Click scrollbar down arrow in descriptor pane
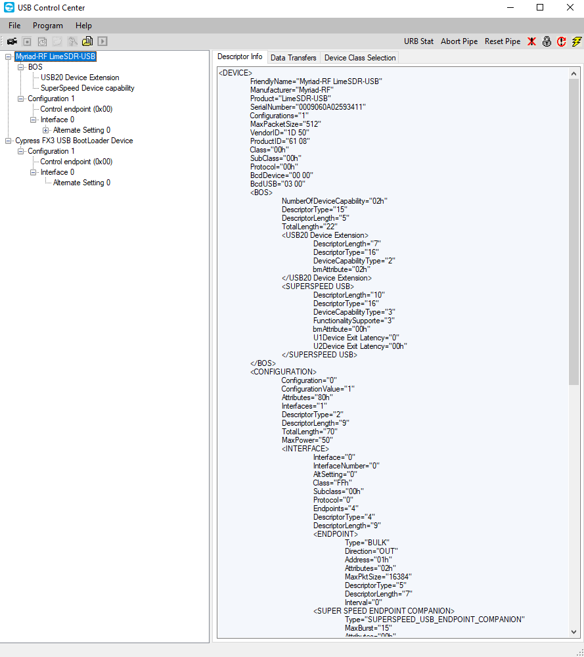Image resolution: width=584 pixels, height=657 pixels. [x=573, y=632]
